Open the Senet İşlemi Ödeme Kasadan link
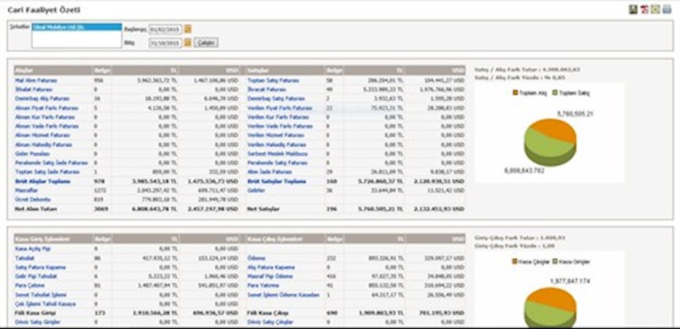680x329 pixels. tap(283, 295)
